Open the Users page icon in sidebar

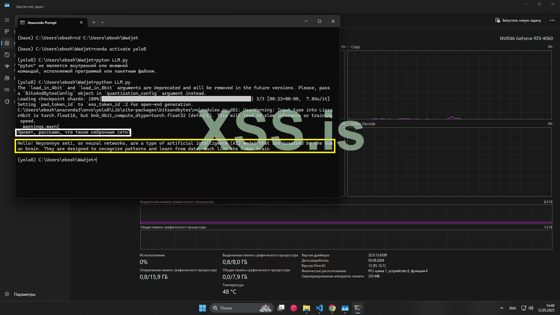coord(7,78)
